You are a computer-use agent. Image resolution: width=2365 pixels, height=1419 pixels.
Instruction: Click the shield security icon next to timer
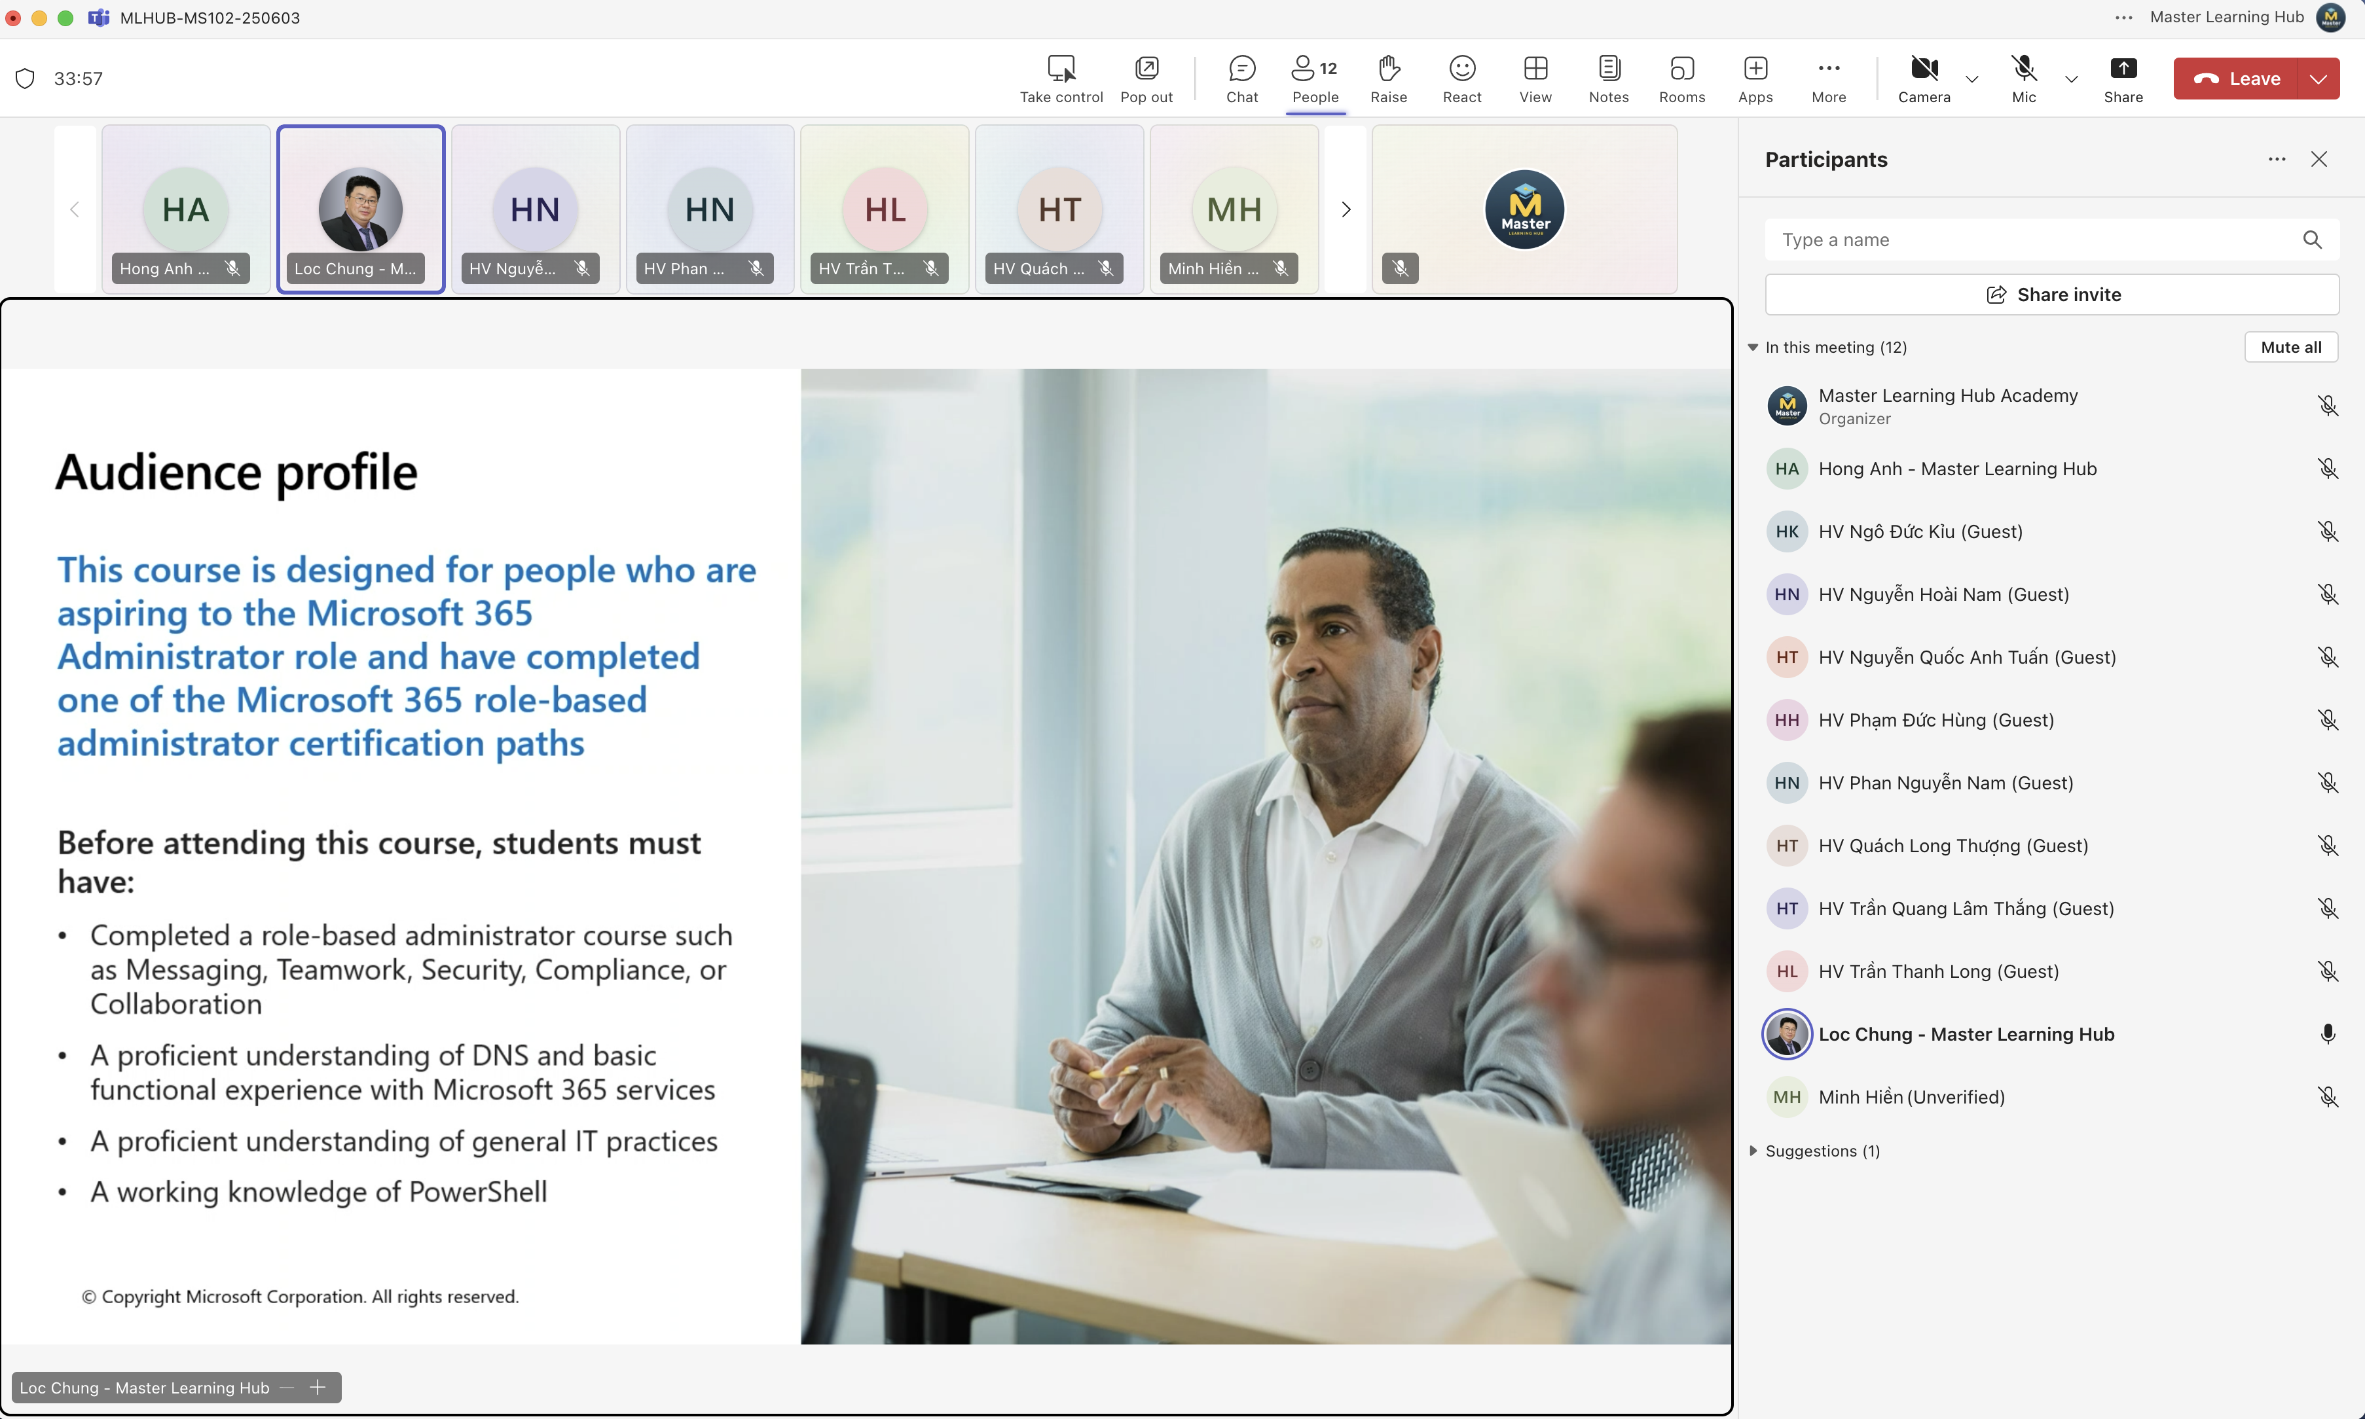point(26,79)
